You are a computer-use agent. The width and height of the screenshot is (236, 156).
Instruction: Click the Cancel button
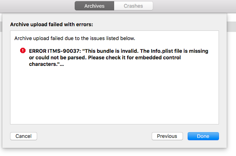pos(24,136)
